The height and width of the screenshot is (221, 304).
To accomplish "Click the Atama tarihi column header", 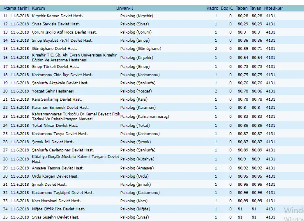I will pos(15,8).
